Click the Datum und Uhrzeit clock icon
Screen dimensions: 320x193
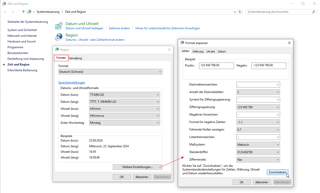coord(59,26)
